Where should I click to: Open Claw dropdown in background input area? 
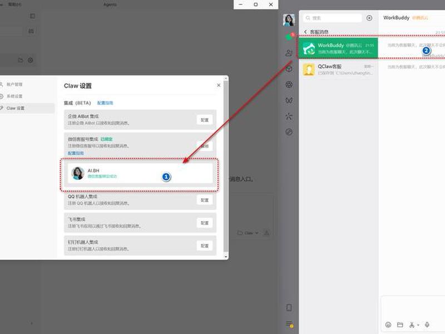coord(248,233)
